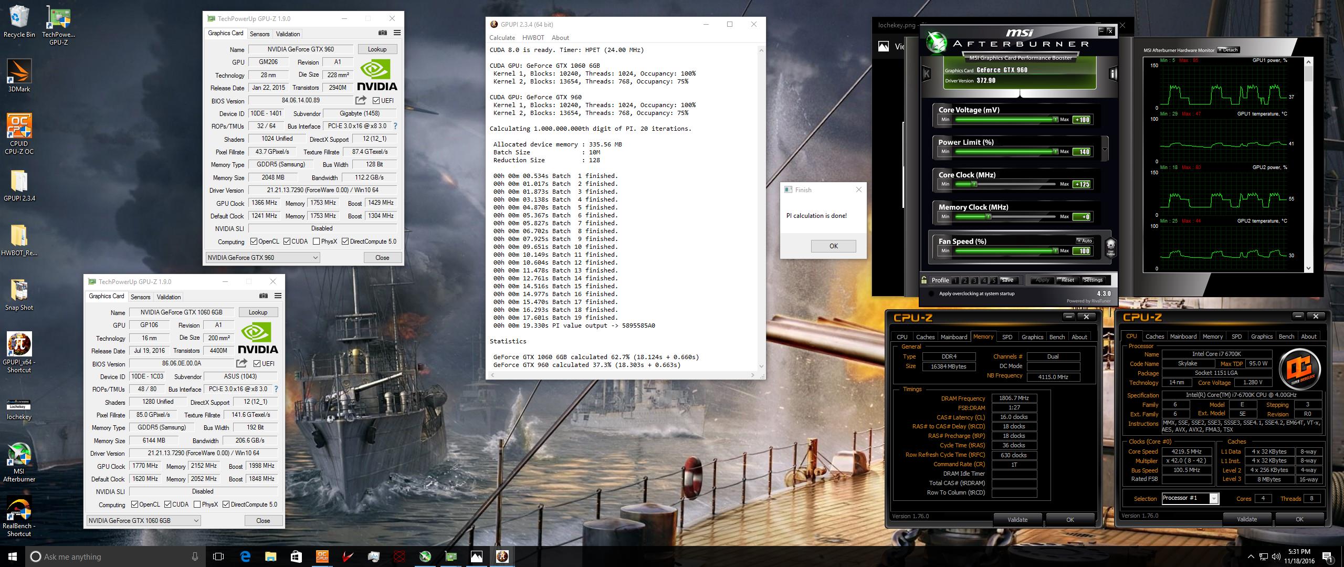Open hamburger menu in GTX 1060 GPU-Z window
Viewport: 1344px width, 567px height.
click(278, 296)
